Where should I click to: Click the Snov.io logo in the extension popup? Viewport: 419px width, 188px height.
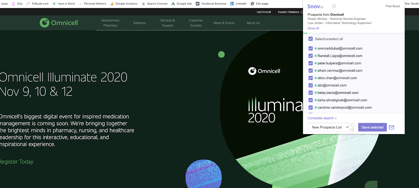(315, 7)
